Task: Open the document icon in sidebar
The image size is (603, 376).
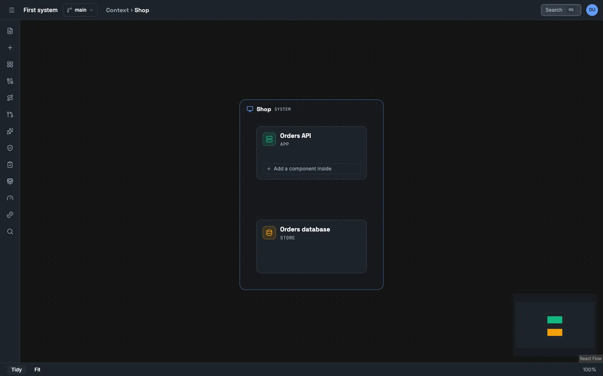Action: pyautogui.click(x=10, y=31)
